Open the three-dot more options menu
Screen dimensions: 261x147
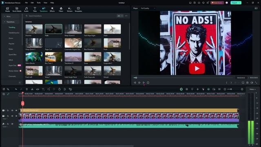click(x=126, y=16)
